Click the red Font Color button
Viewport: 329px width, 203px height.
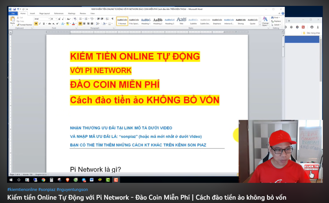tap(73, 24)
